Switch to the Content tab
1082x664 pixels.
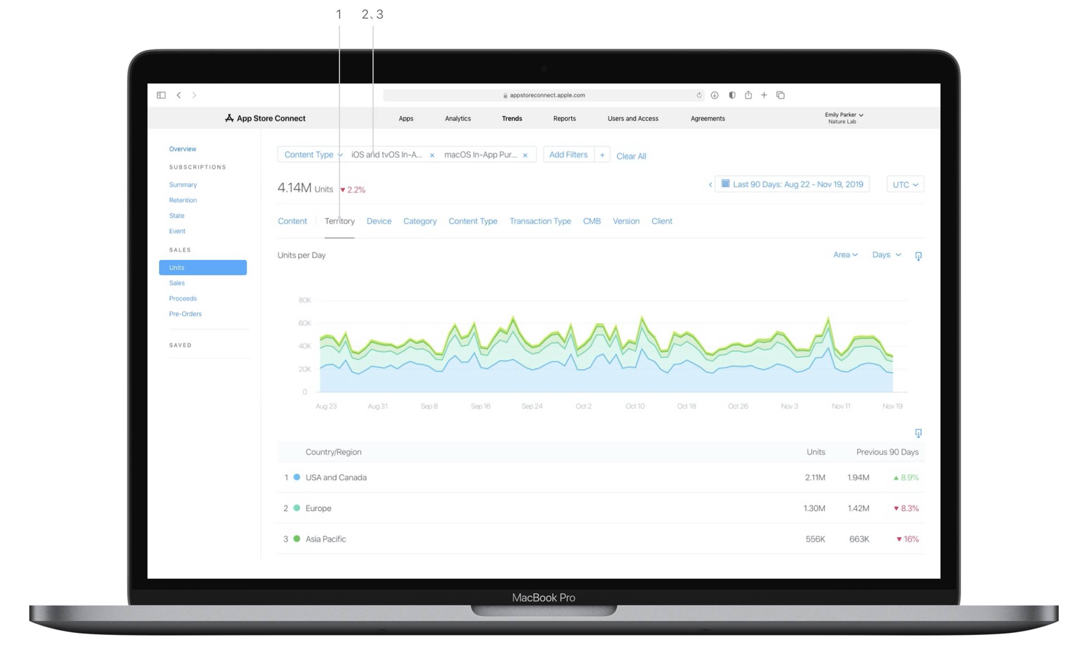pyautogui.click(x=292, y=221)
